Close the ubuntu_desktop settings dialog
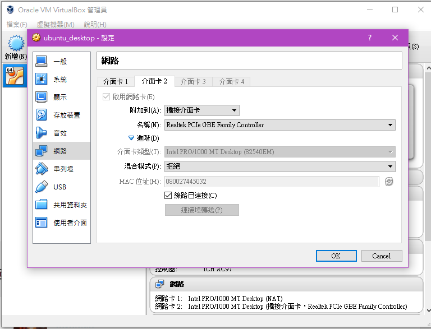This screenshot has width=431, height=329. point(395,38)
